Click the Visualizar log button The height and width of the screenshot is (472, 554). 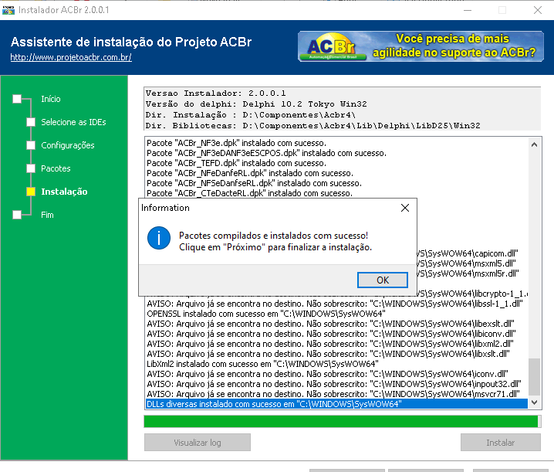click(x=198, y=443)
